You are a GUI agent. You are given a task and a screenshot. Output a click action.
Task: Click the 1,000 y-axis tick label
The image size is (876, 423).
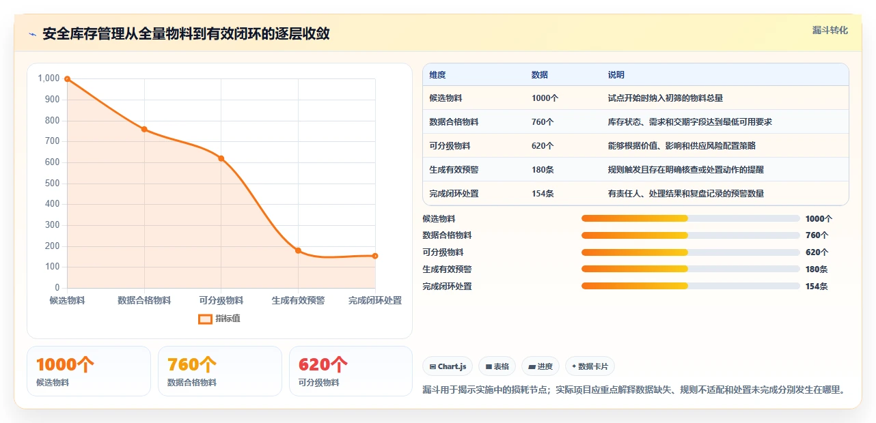[x=49, y=78]
